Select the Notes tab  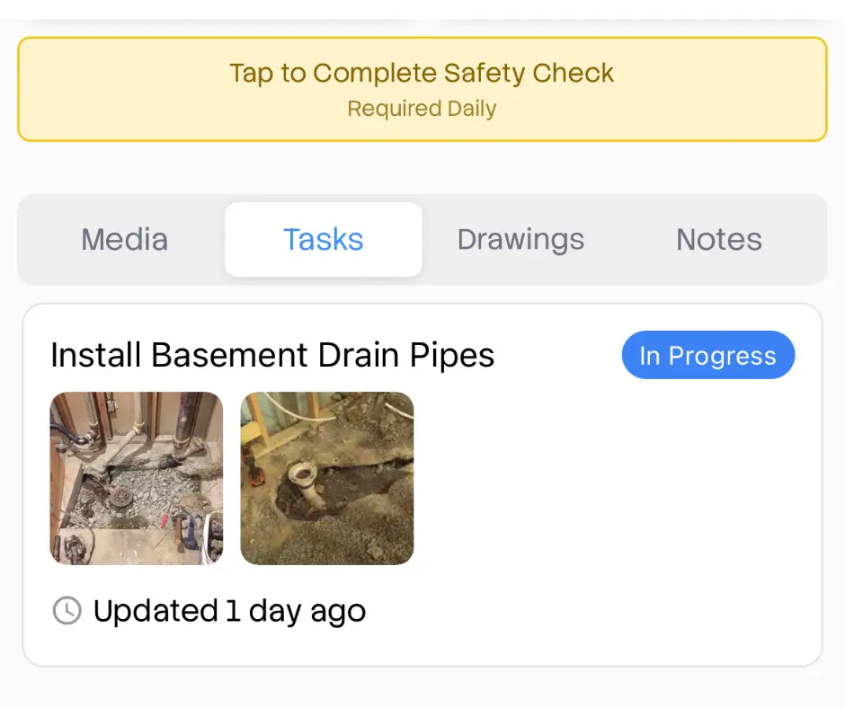pos(718,239)
